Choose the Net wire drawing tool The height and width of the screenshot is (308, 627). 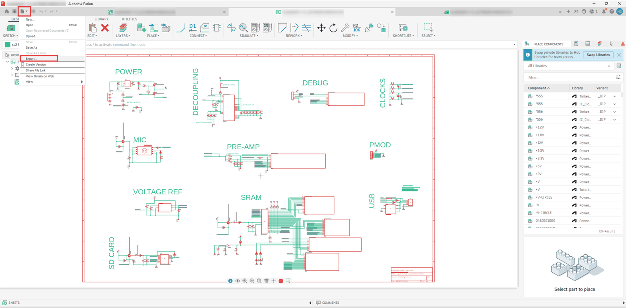pyautogui.click(x=181, y=27)
